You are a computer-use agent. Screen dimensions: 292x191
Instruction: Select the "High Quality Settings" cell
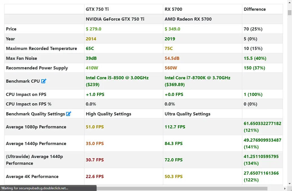(108, 114)
